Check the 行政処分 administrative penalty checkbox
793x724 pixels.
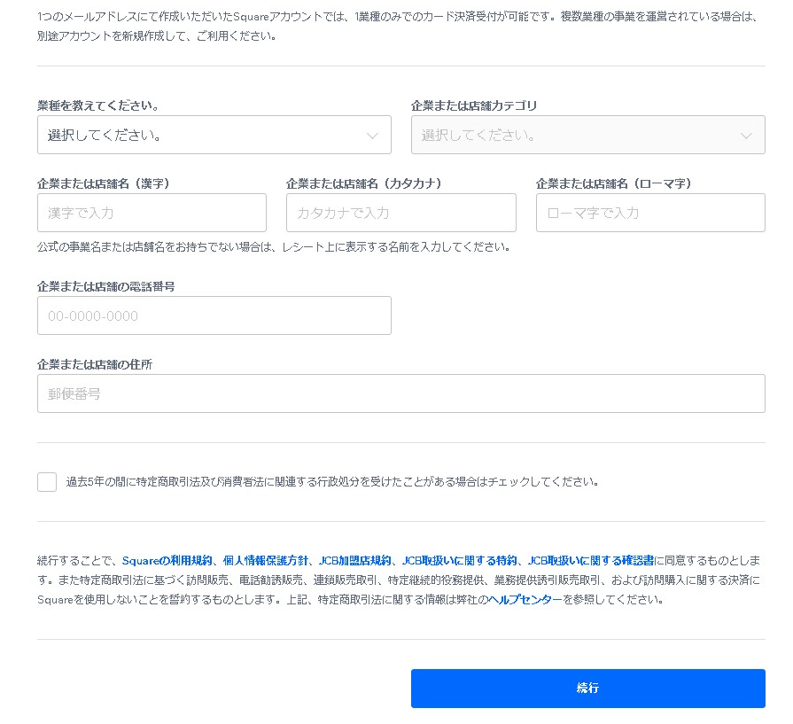[47, 482]
